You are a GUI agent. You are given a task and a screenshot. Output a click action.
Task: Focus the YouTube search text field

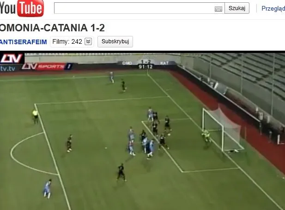coord(139,8)
